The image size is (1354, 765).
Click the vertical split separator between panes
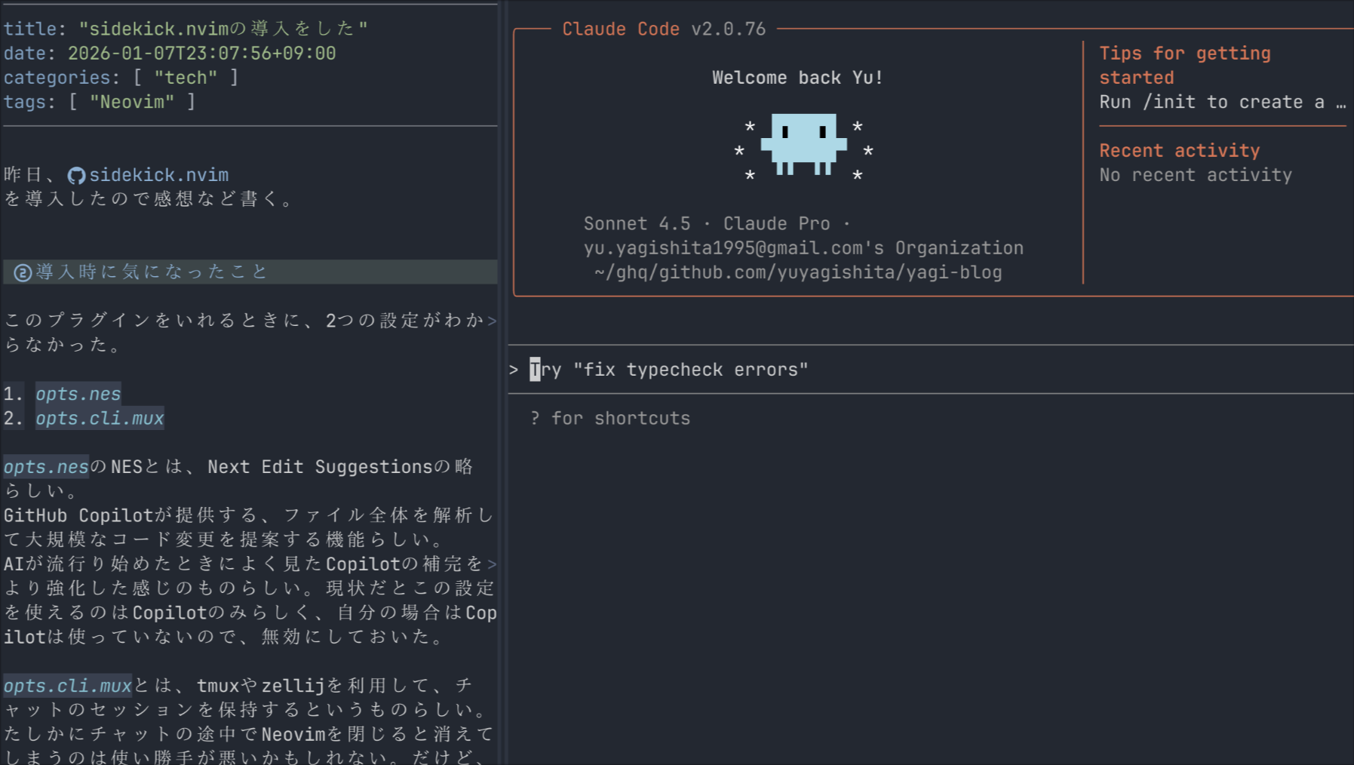(503, 377)
